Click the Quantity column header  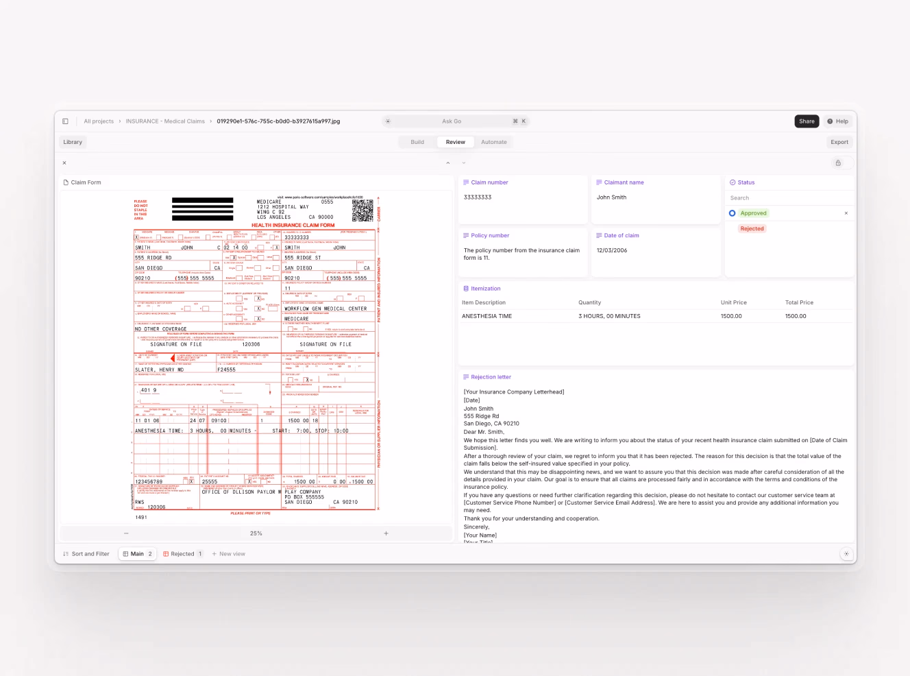click(589, 302)
